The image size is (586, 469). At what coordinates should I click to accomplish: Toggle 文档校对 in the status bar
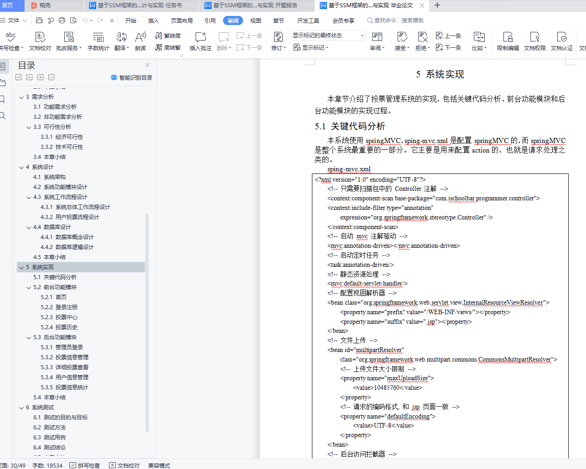(x=124, y=465)
